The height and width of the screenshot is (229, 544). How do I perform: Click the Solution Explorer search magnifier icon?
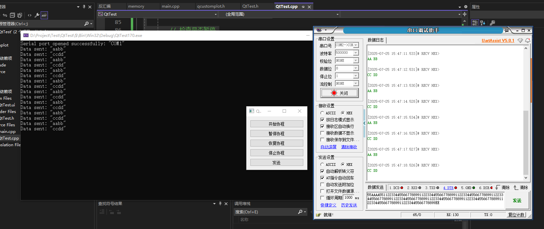[87, 24]
